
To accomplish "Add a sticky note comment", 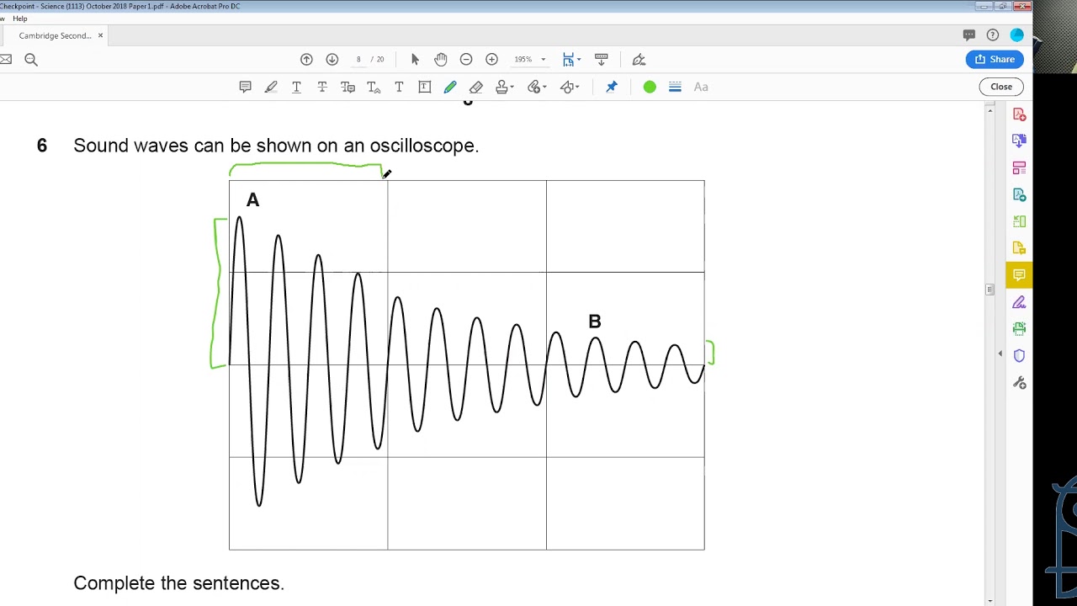I will point(245,87).
